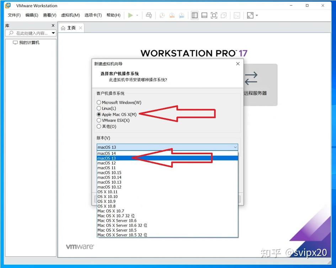
Task: Select the 其他(O) radio button
Action: coord(99,126)
